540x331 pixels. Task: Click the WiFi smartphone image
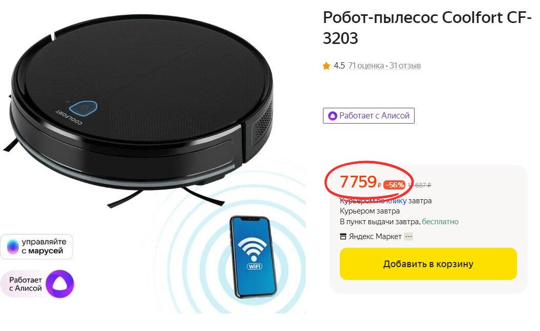pos(253,257)
